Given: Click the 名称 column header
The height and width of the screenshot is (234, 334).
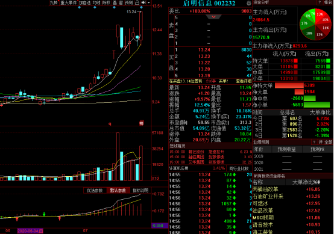Looking at the screenshot, I should pos(258,182).
